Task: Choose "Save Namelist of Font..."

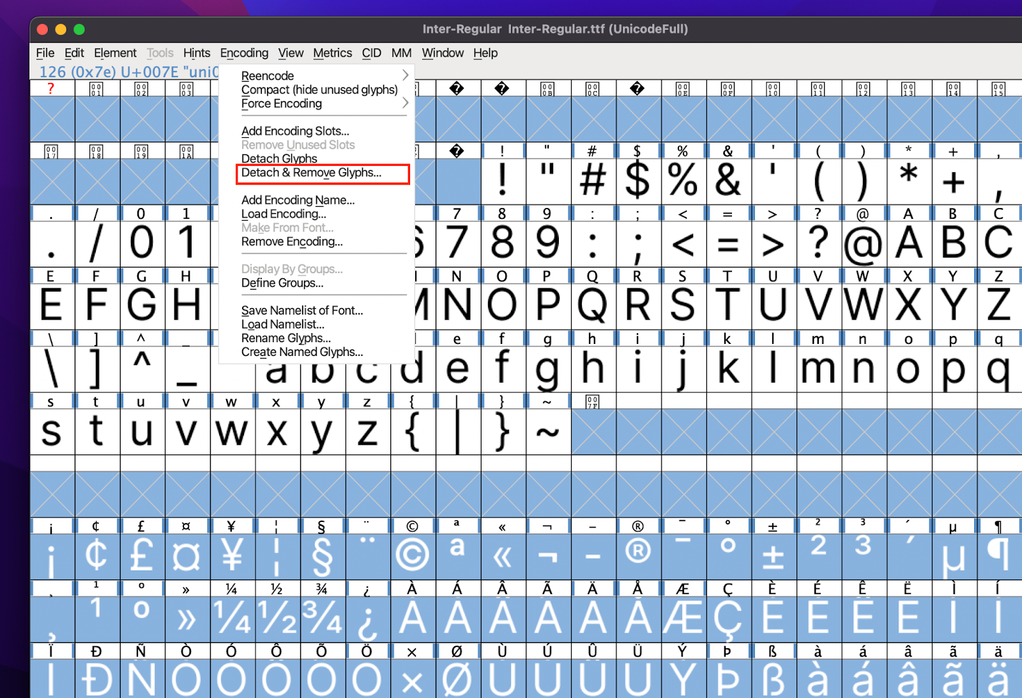Action: [x=301, y=310]
